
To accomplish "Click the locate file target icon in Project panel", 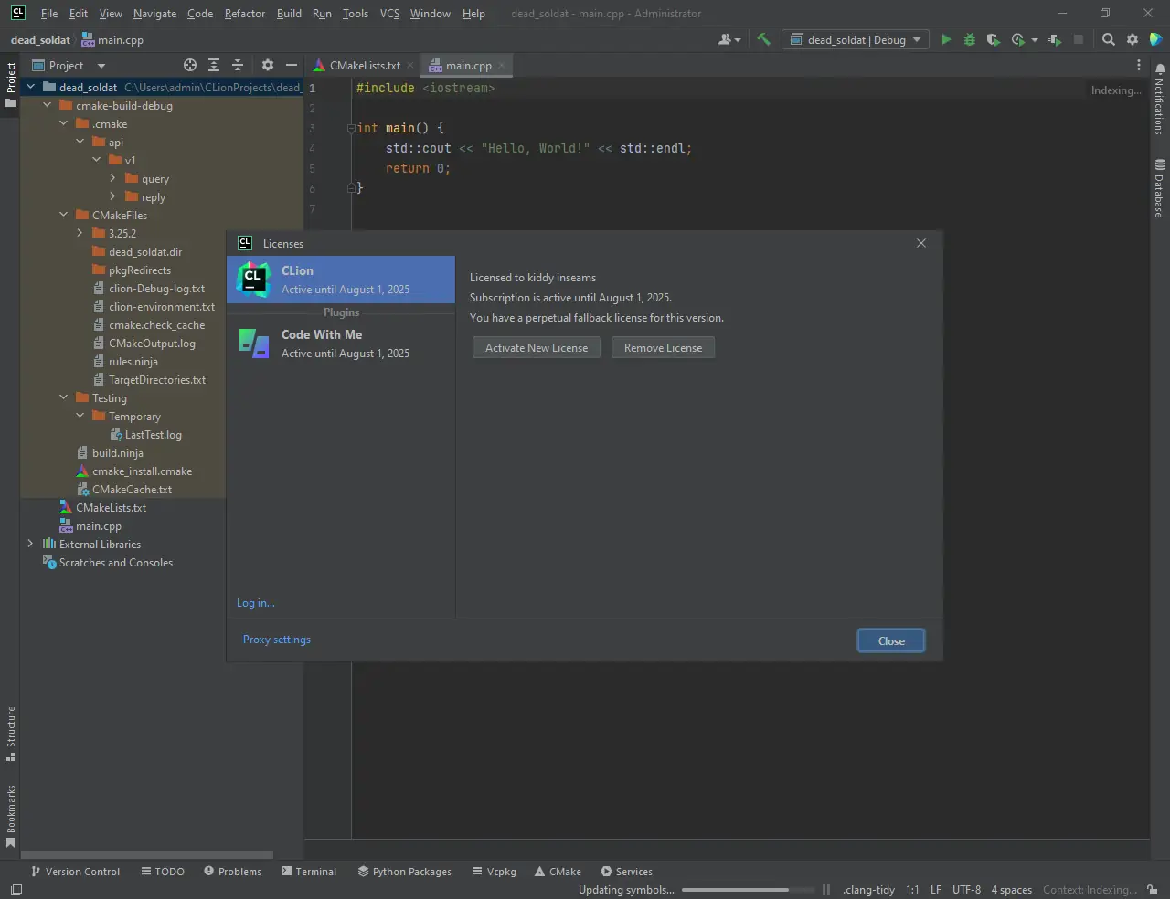I will (189, 65).
